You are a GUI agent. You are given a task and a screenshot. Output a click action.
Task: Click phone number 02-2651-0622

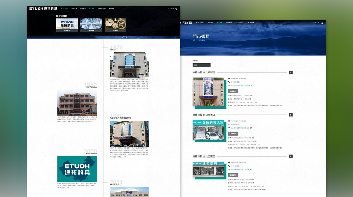point(235,124)
